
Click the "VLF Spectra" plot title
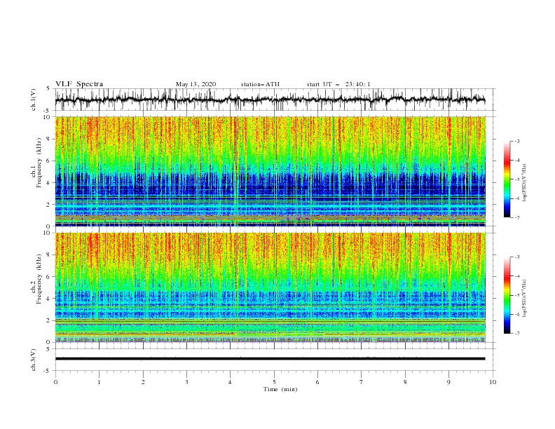point(79,84)
